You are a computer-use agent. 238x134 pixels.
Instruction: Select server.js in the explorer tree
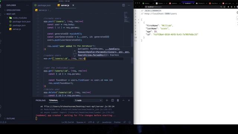click(x=17, y=29)
